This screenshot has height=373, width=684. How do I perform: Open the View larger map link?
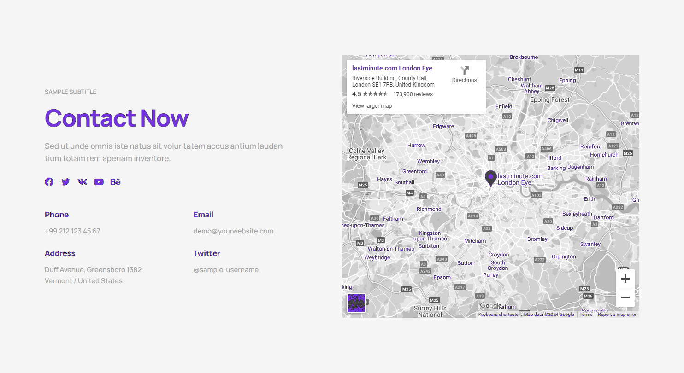372,106
